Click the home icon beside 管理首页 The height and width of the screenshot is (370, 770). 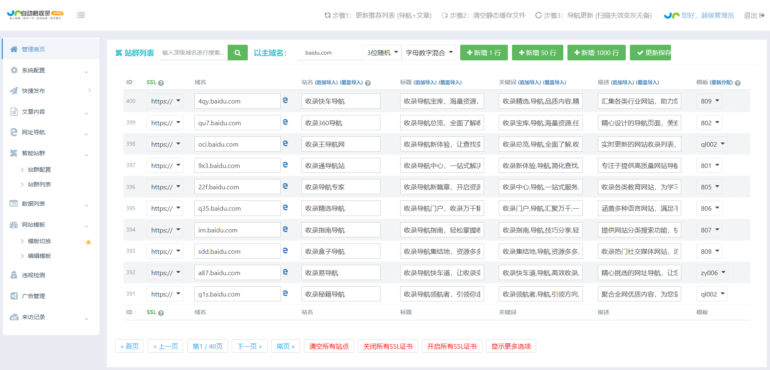tap(13, 48)
